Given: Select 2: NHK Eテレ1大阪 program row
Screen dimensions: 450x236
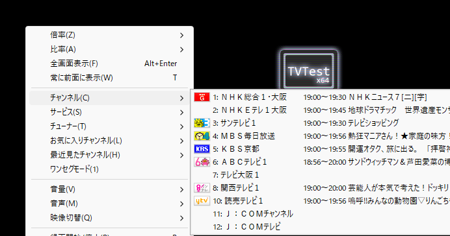Looking at the screenshot, I should 321,110.
